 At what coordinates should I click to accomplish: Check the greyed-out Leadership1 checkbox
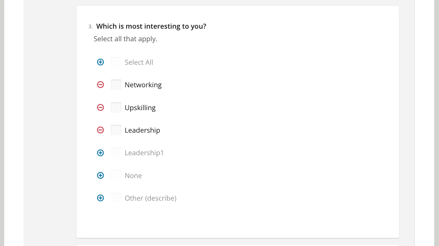pyautogui.click(x=116, y=153)
